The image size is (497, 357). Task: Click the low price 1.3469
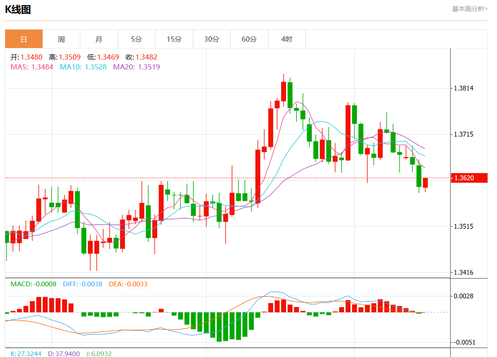click(108, 57)
